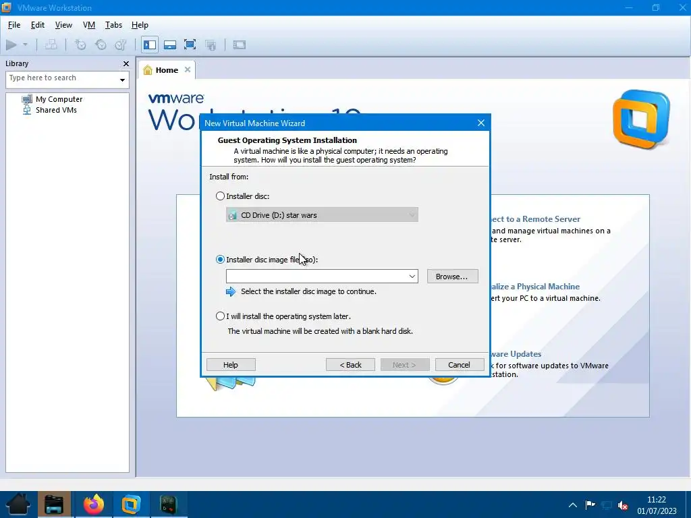Click the Browse... button
The image size is (691, 518).
coord(452,276)
